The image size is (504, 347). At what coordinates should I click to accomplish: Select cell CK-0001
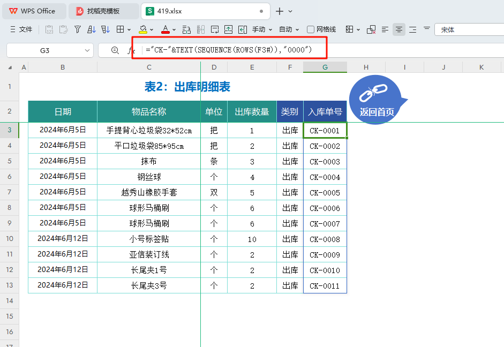pos(325,131)
